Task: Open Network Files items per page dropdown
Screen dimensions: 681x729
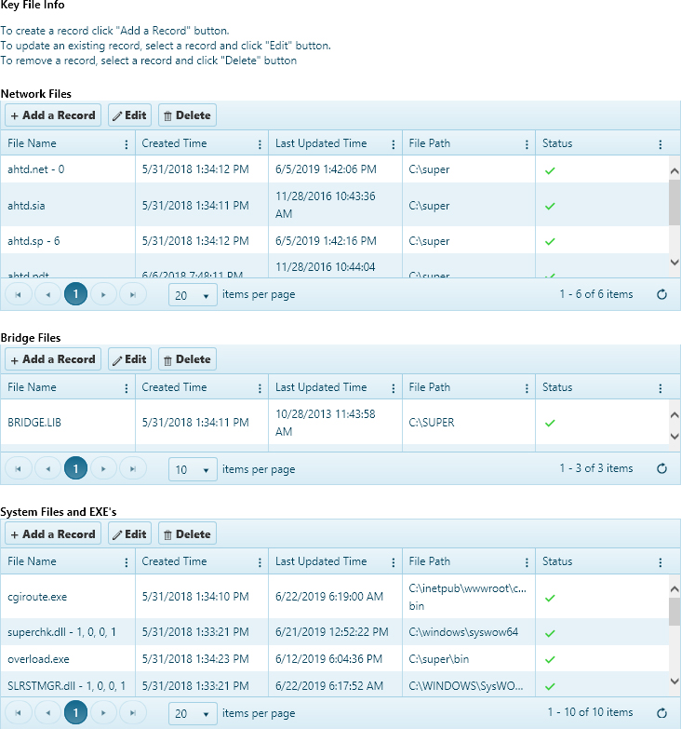Action: (x=193, y=295)
